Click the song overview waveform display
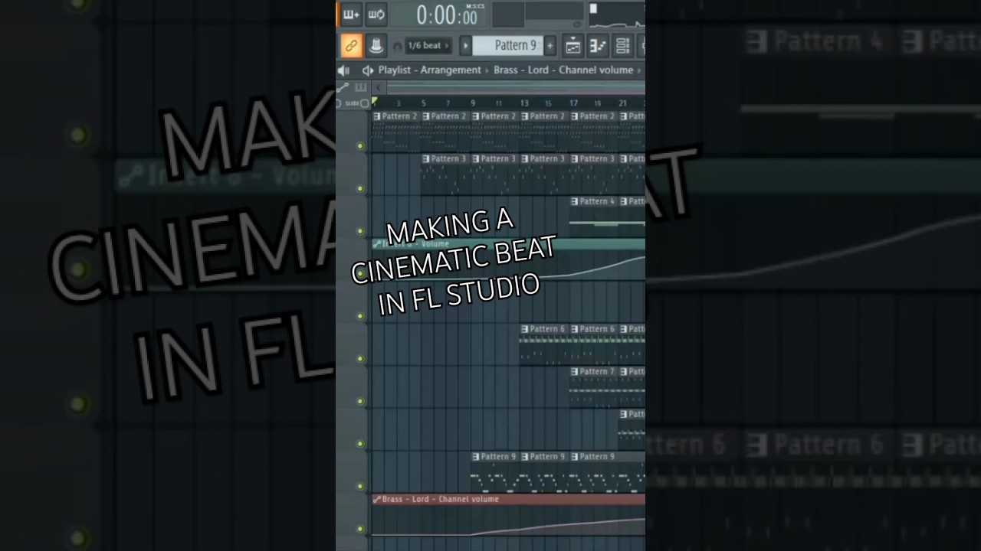The height and width of the screenshot is (551, 981). tap(617, 14)
